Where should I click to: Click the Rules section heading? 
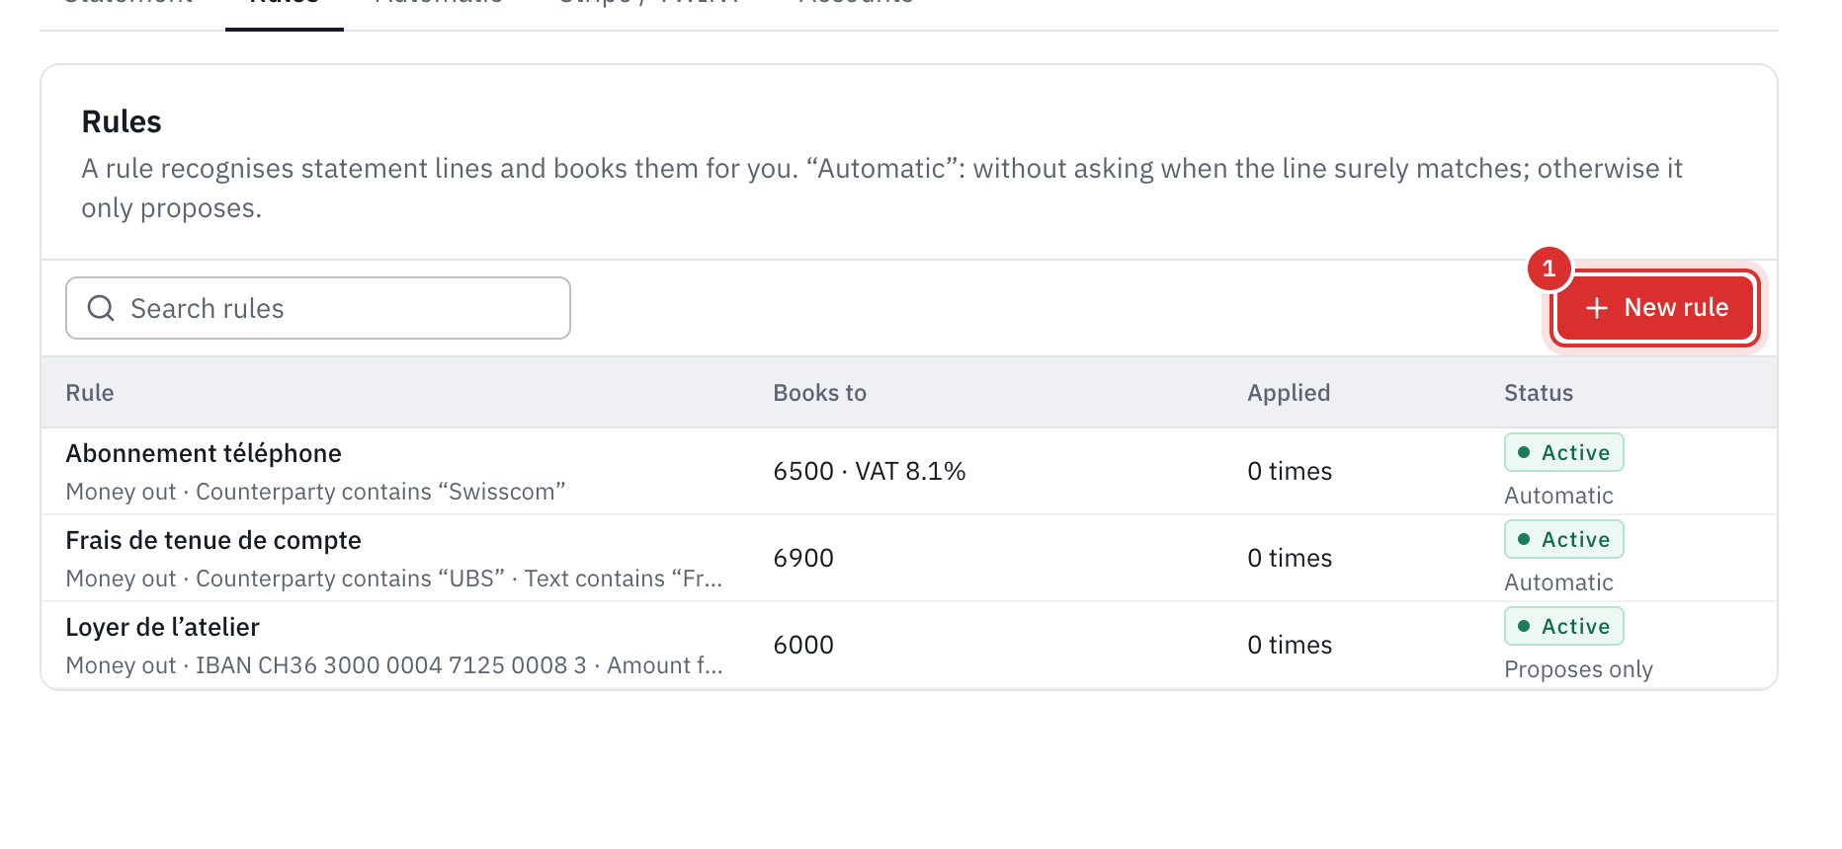pos(122,121)
